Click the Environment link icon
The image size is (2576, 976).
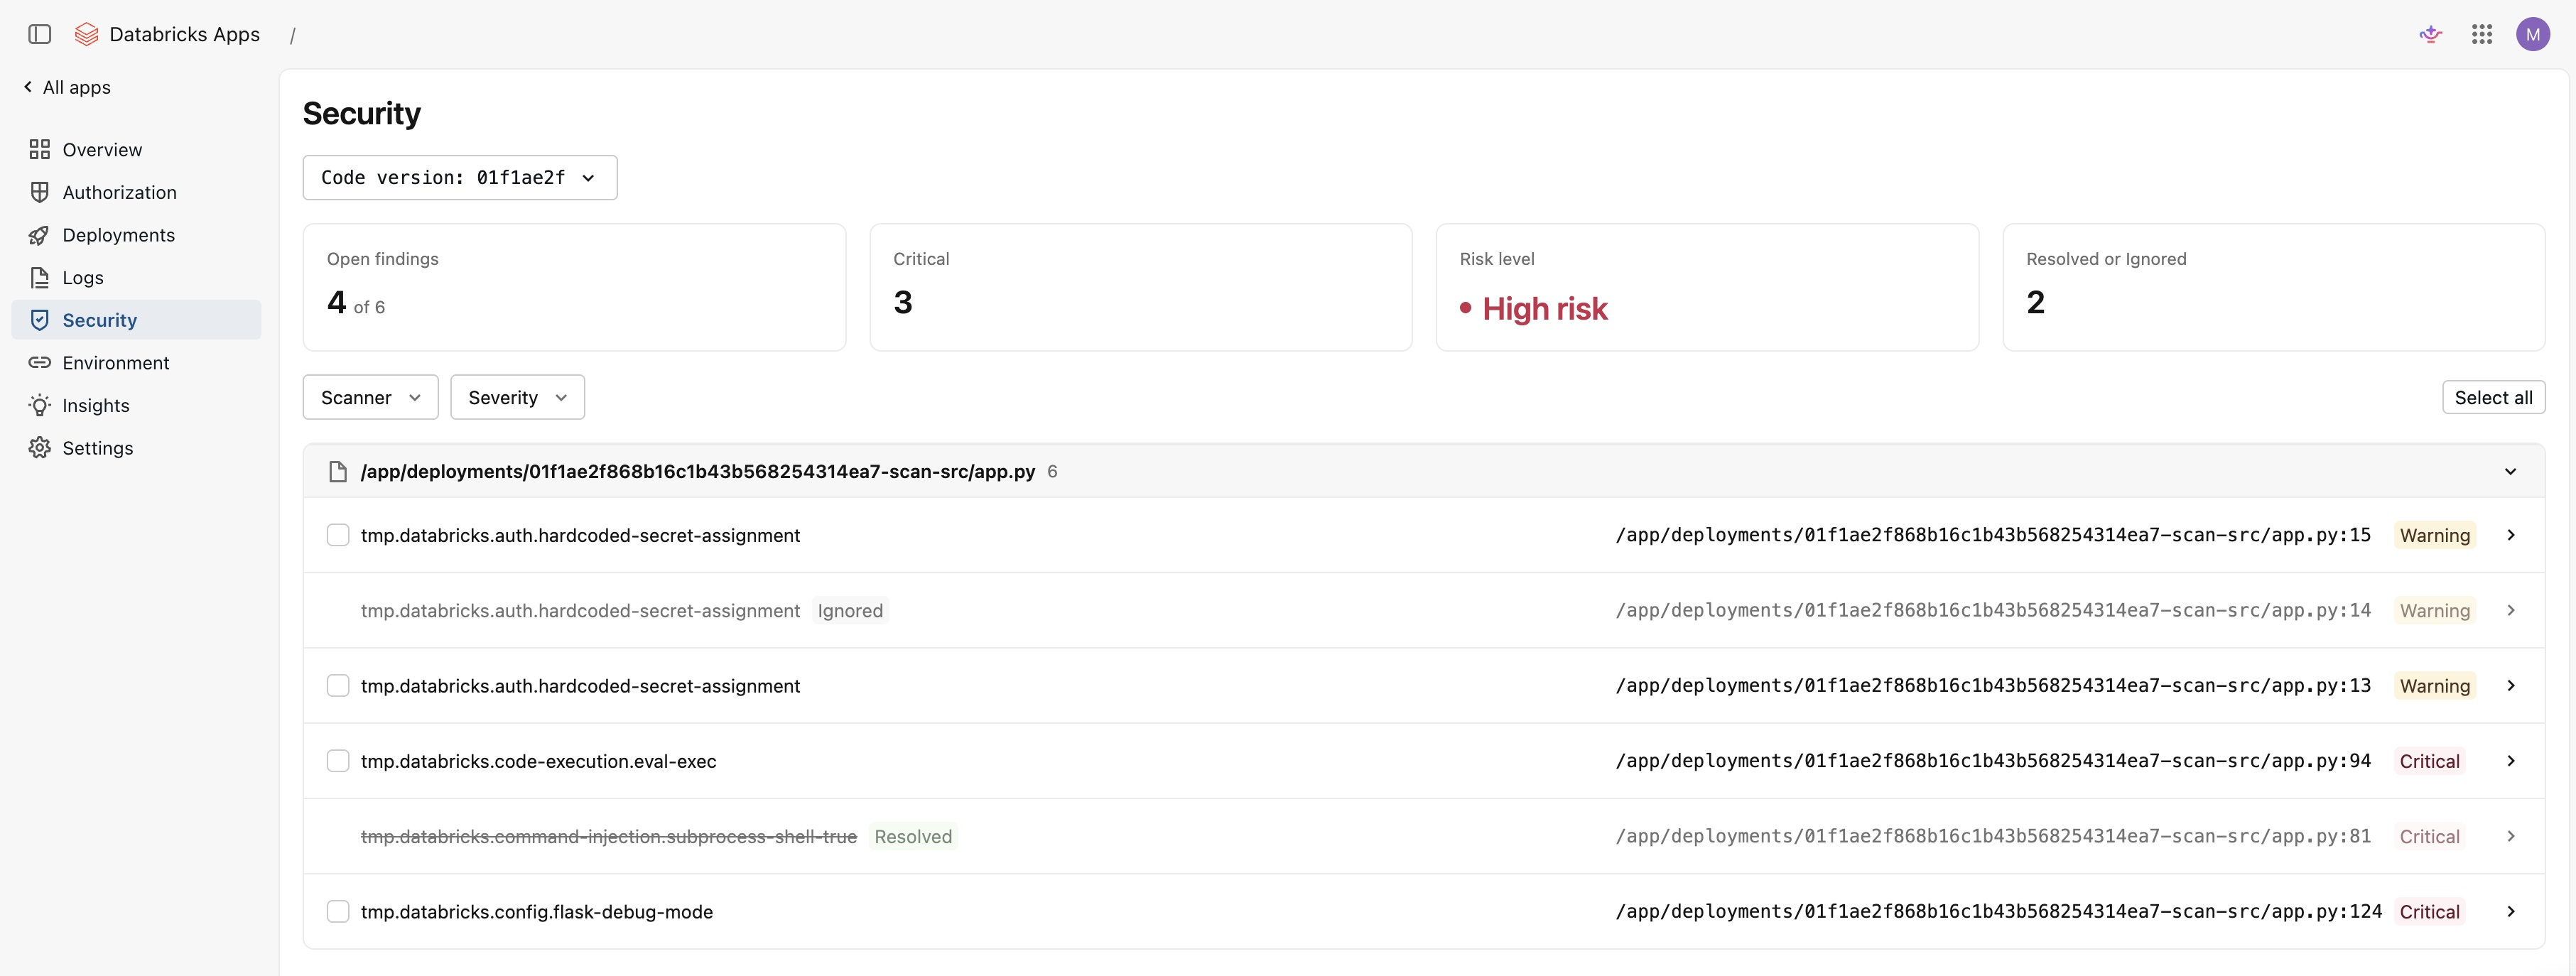click(x=40, y=362)
